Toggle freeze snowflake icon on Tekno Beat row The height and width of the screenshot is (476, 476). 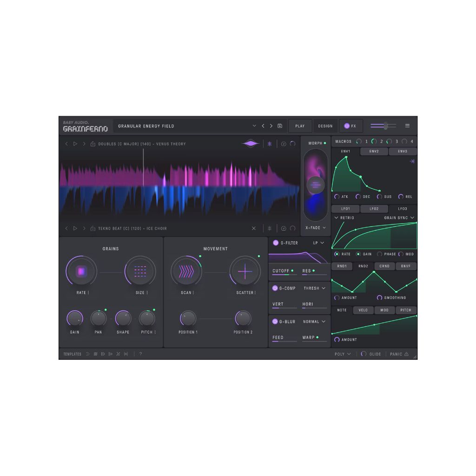tap(270, 228)
